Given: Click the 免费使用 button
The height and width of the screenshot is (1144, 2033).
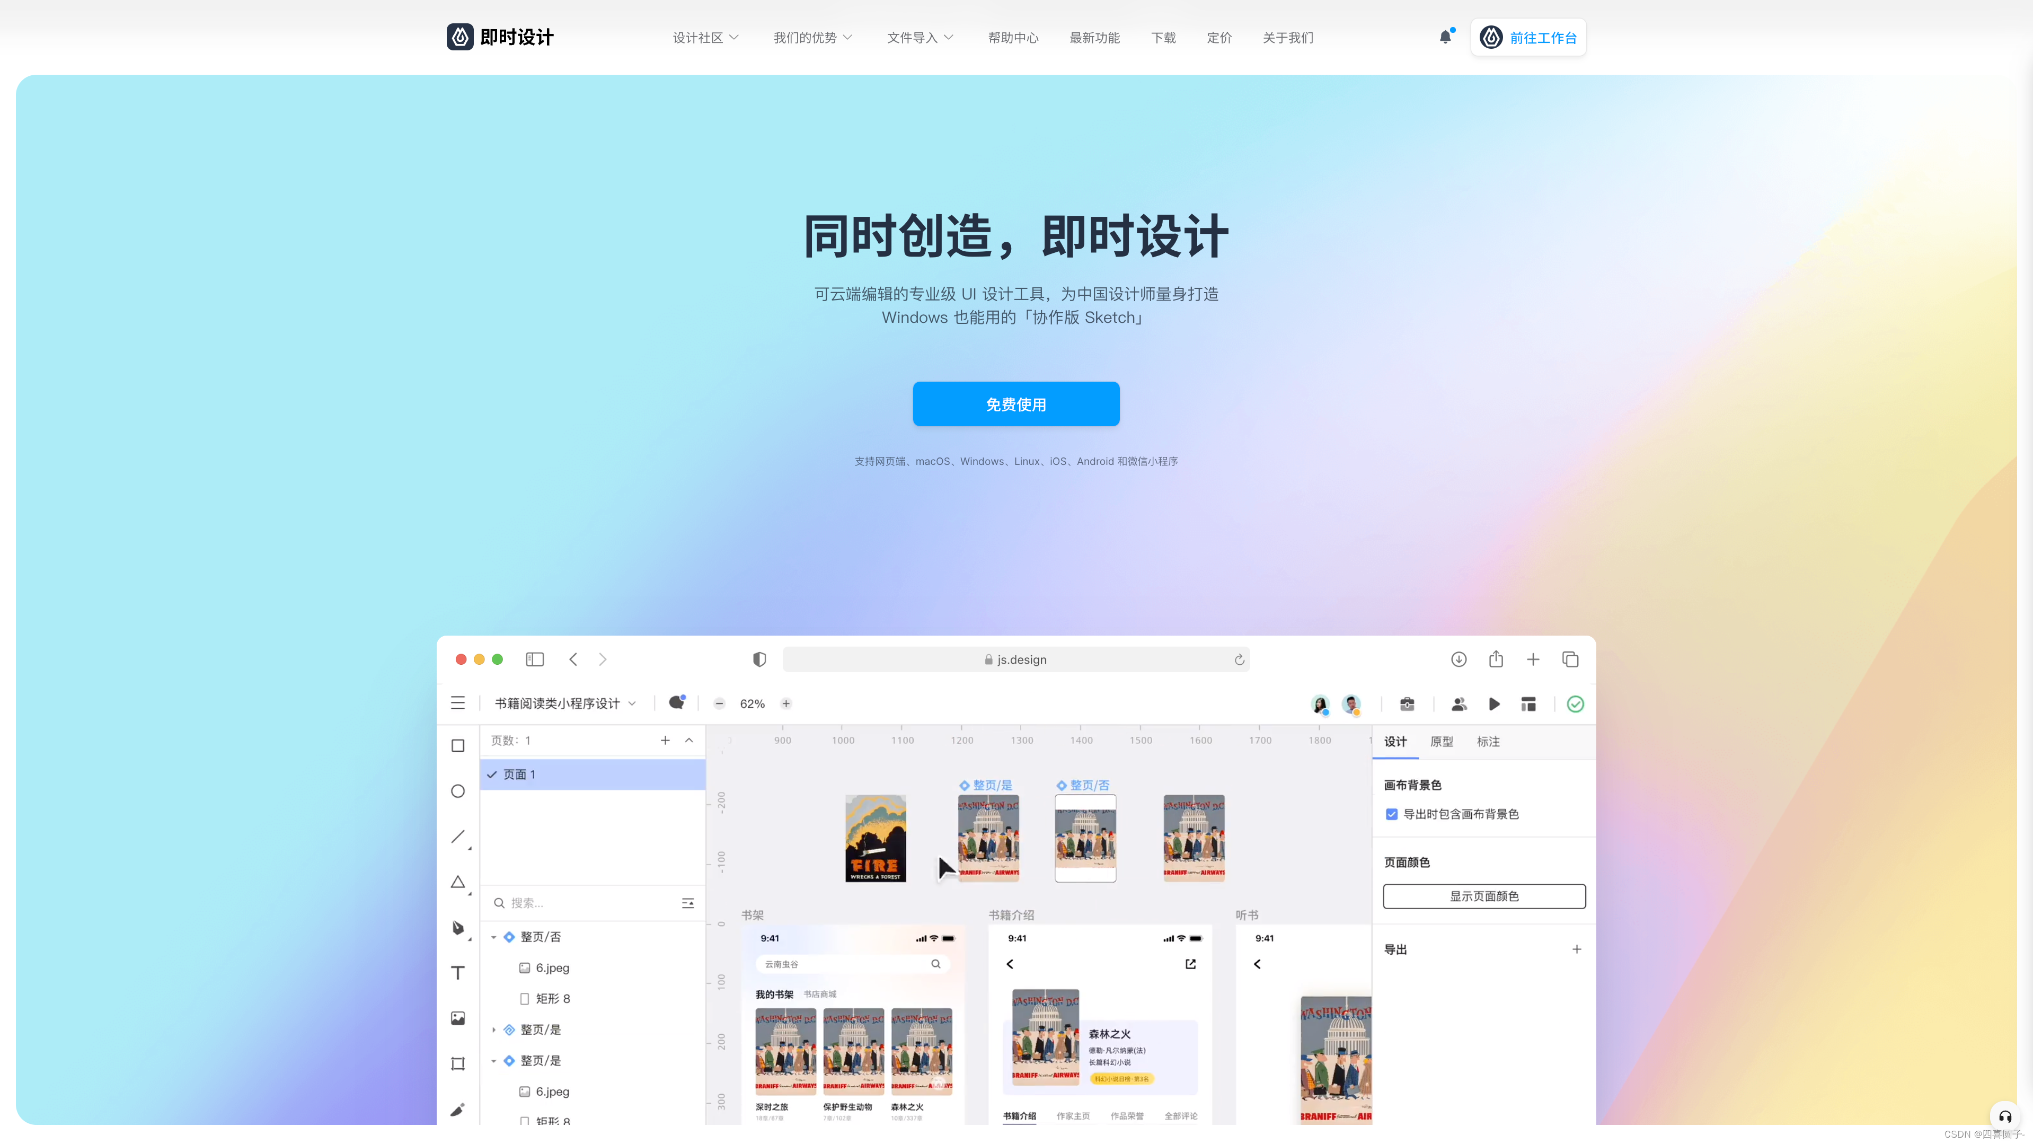Looking at the screenshot, I should (1016, 404).
